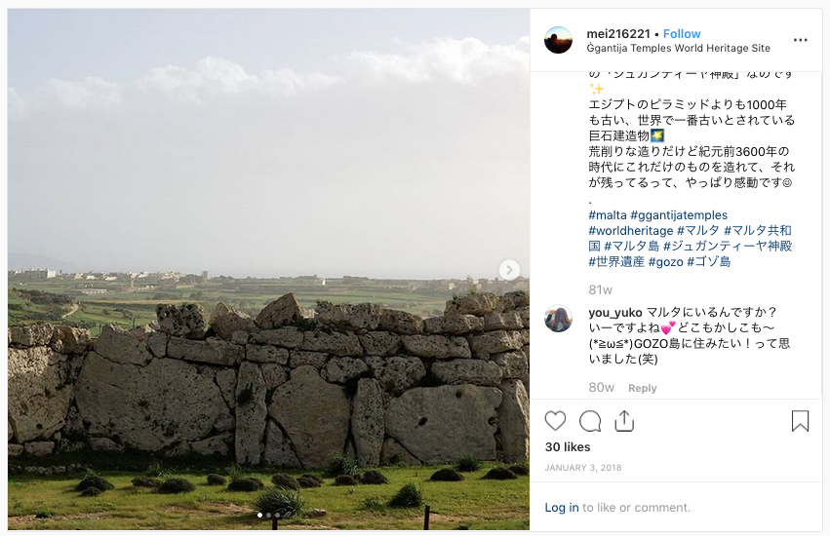Open mei216221's profile picture
Screen dimensions: 830x536
(x=559, y=40)
